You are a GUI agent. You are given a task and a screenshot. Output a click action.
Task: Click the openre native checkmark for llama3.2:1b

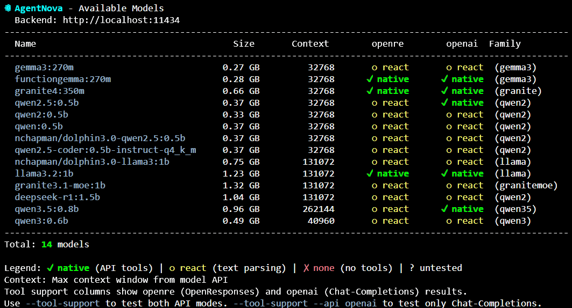pyautogui.click(x=370, y=173)
